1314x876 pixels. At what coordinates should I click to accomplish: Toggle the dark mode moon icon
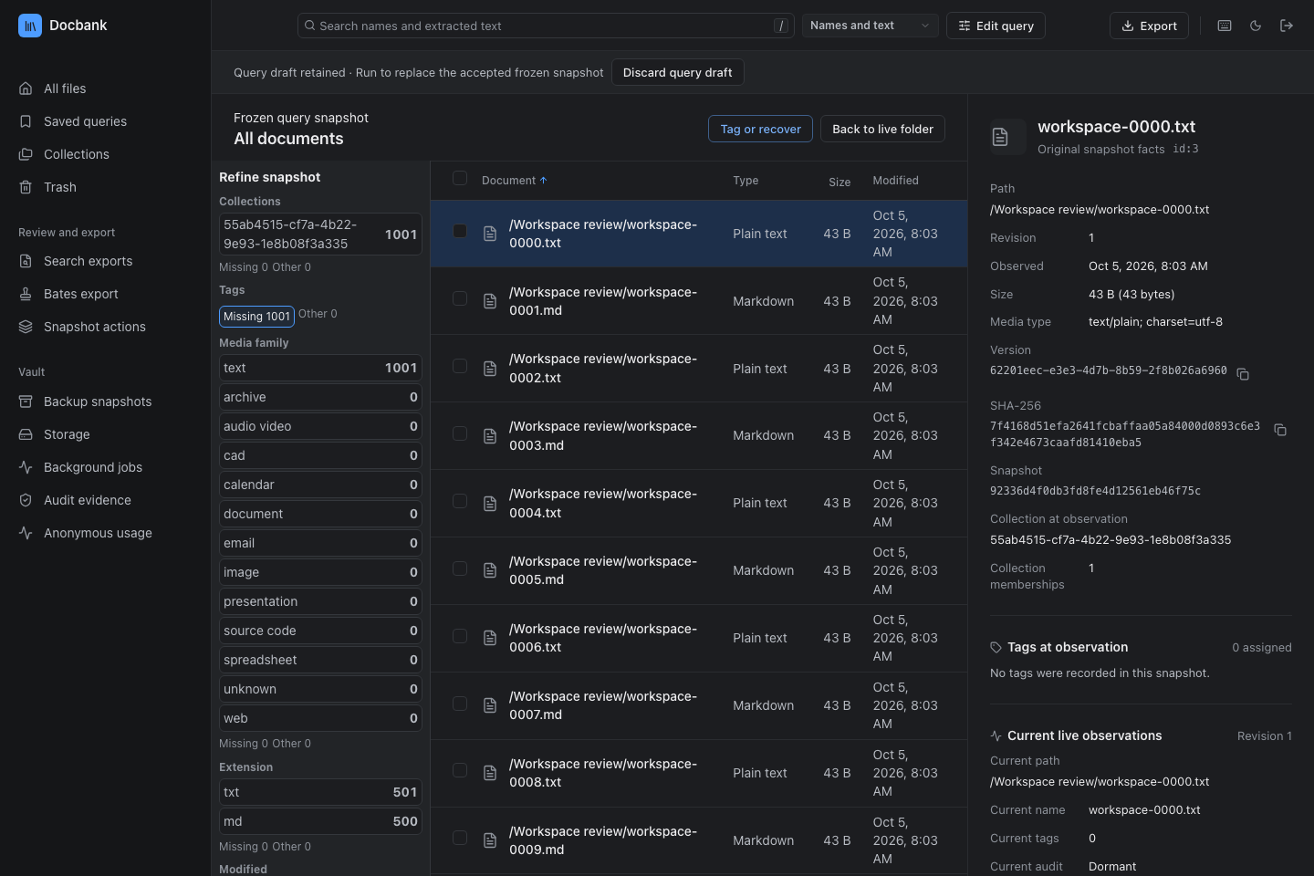click(1256, 26)
